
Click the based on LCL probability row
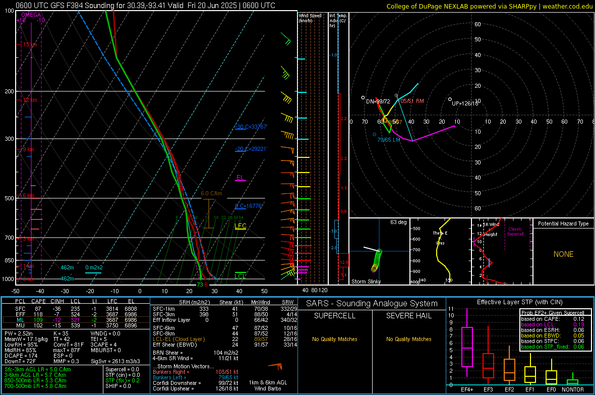point(553,324)
